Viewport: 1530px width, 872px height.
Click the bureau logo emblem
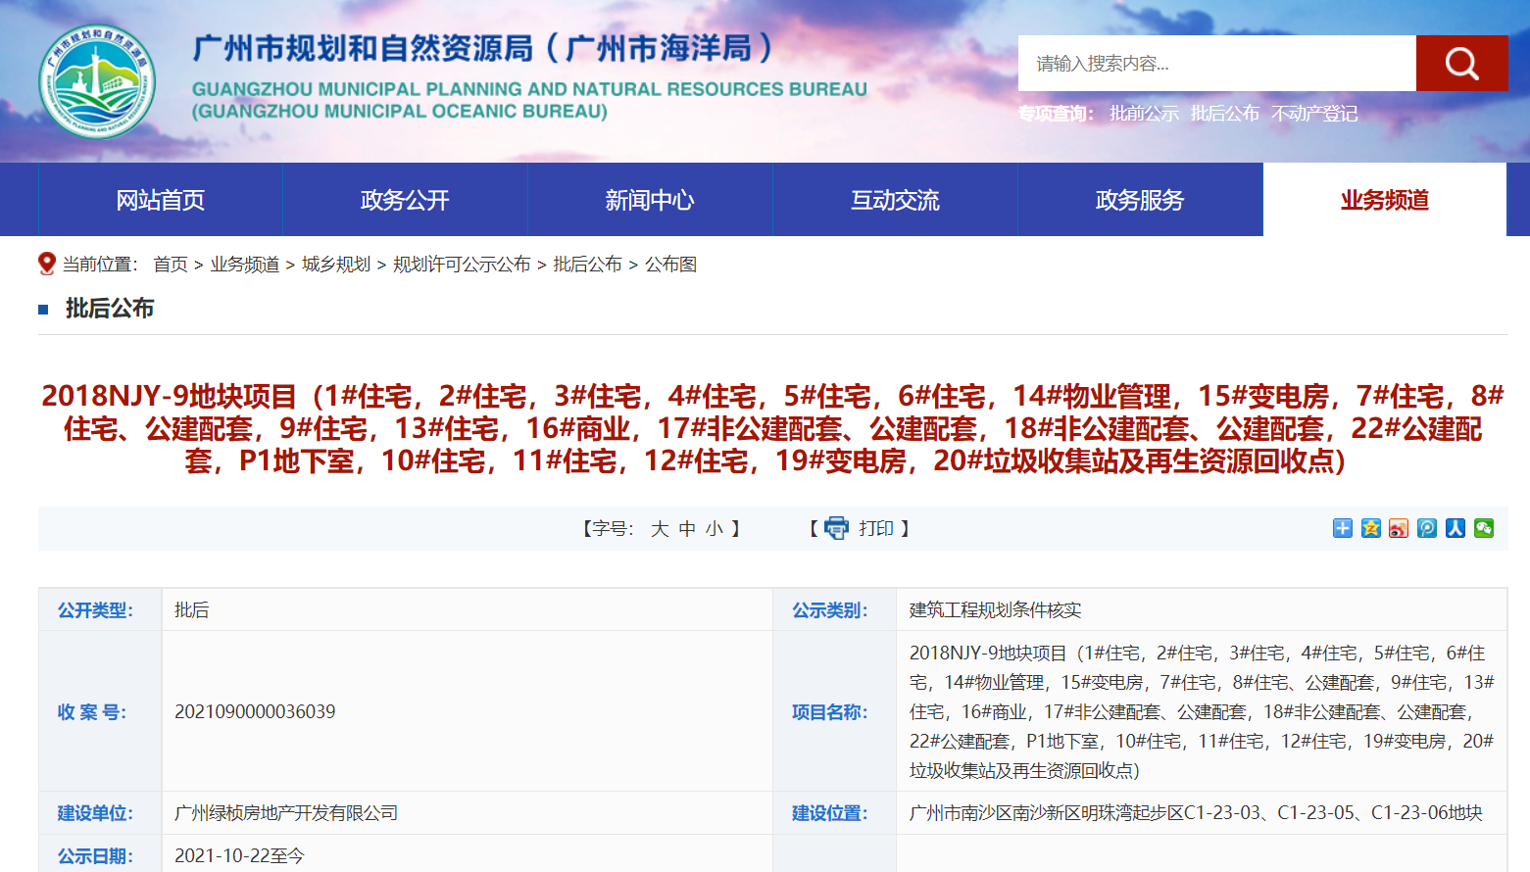(x=97, y=82)
